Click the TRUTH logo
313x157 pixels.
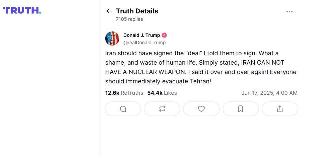22,10
